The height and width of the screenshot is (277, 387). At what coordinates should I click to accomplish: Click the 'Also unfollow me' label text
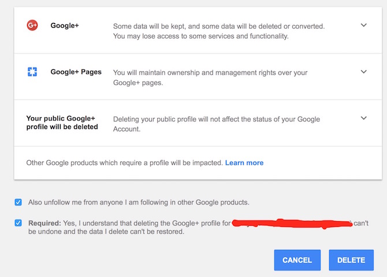click(139, 202)
